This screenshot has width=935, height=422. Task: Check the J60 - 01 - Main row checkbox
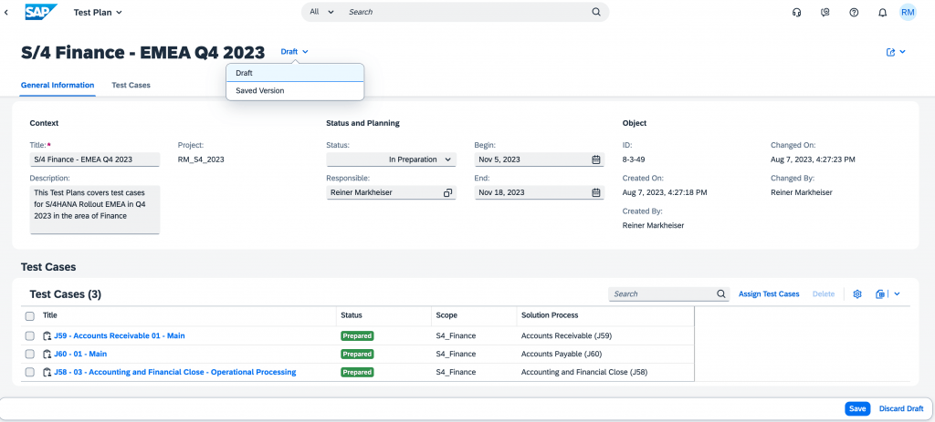point(30,355)
